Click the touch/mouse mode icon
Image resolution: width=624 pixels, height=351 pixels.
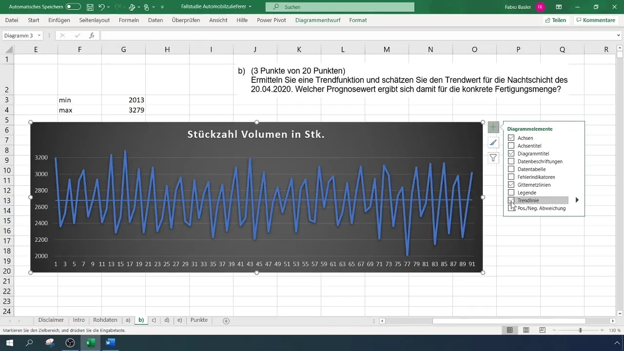146,7
